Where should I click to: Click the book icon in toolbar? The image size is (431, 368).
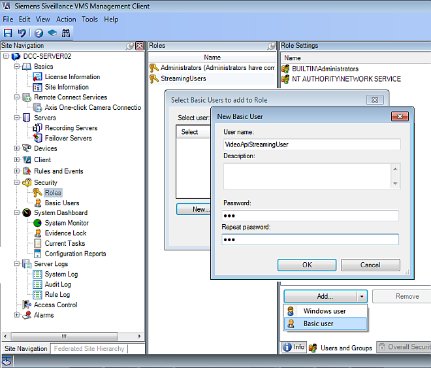(x=52, y=33)
